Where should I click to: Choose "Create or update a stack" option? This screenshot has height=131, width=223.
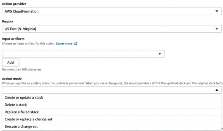coord(24,97)
